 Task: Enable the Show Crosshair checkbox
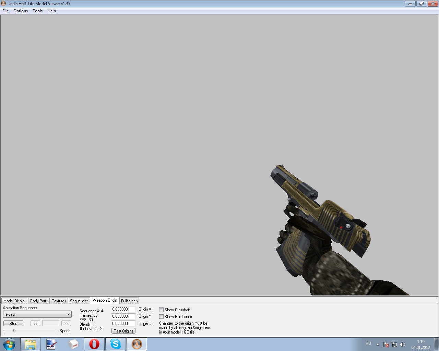161,310
